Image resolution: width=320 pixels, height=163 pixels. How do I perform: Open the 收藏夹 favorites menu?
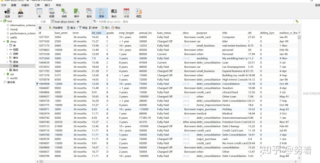25,5
